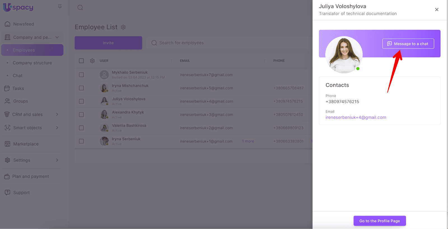Viewport: 448px width, 229px height.
Task: Open Support in the sidebar
Action: pos(21,192)
